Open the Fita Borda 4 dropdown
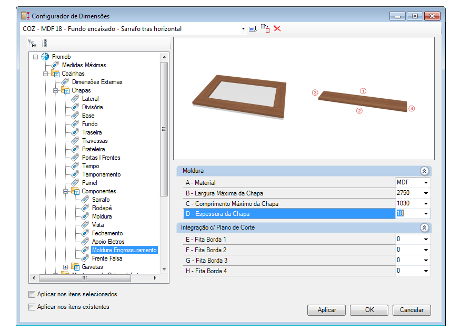 point(426,271)
